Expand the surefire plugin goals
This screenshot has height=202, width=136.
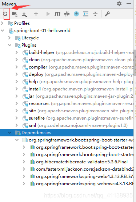pos(17,118)
